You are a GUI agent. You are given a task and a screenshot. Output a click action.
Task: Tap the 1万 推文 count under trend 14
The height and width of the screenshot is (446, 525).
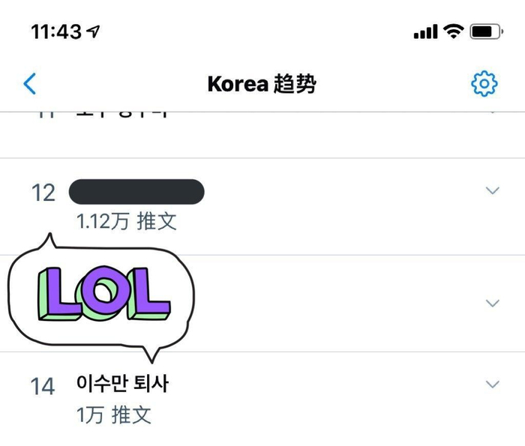[x=114, y=415]
